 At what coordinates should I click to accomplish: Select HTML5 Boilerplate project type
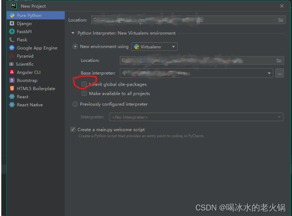pyautogui.click(x=36, y=89)
